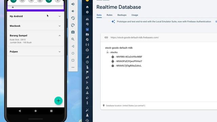Click the database URL link icon
The height and width of the screenshot is (122, 217).
point(106,38)
